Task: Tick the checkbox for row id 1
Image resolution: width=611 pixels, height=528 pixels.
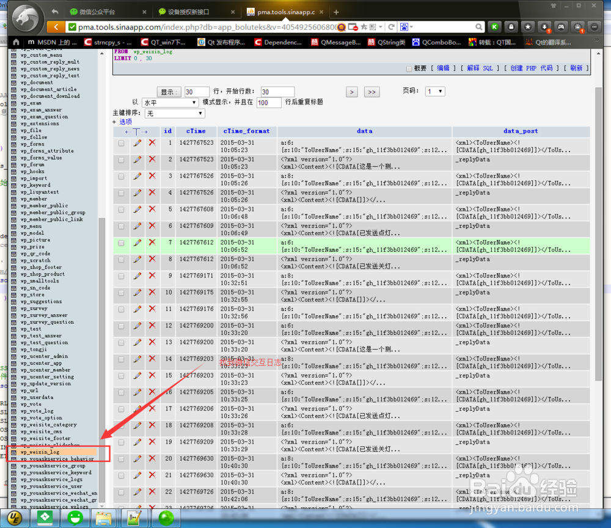Action: point(121,143)
